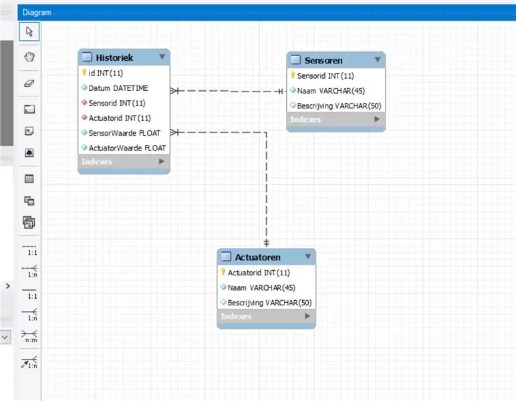Choose the place new view tool
This screenshot has height=401, width=516.
pyautogui.click(x=29, y=200)
